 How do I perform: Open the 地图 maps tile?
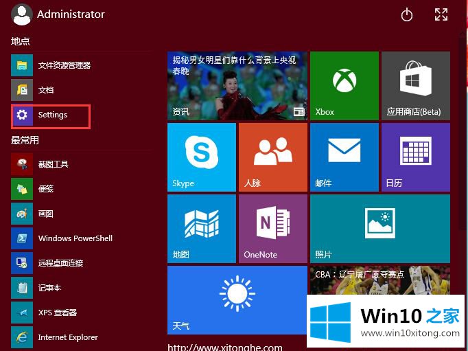[202, 229]
